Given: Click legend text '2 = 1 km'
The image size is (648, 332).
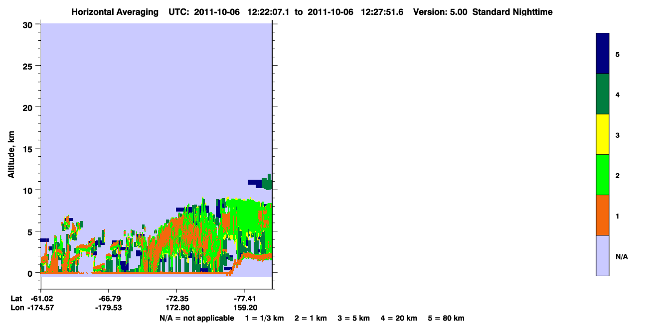Looking at the screenshot, I should coord(311,318).
